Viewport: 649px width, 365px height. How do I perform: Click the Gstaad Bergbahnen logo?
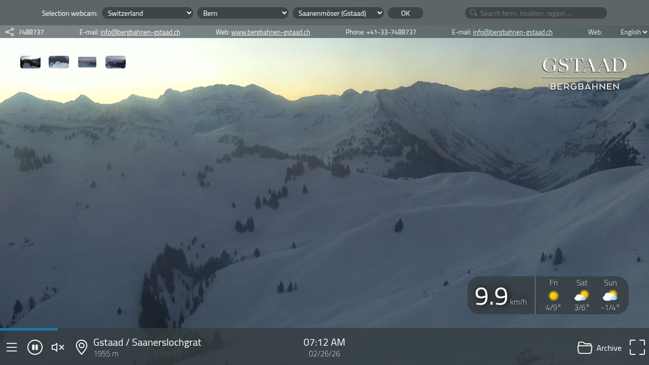tap(584, 74)
